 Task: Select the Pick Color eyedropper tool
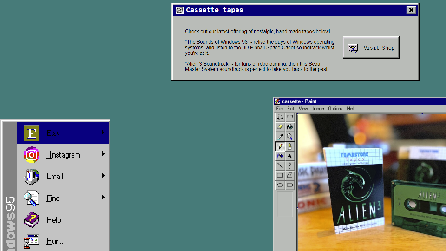pyautogui.click(x=280, y=137)
